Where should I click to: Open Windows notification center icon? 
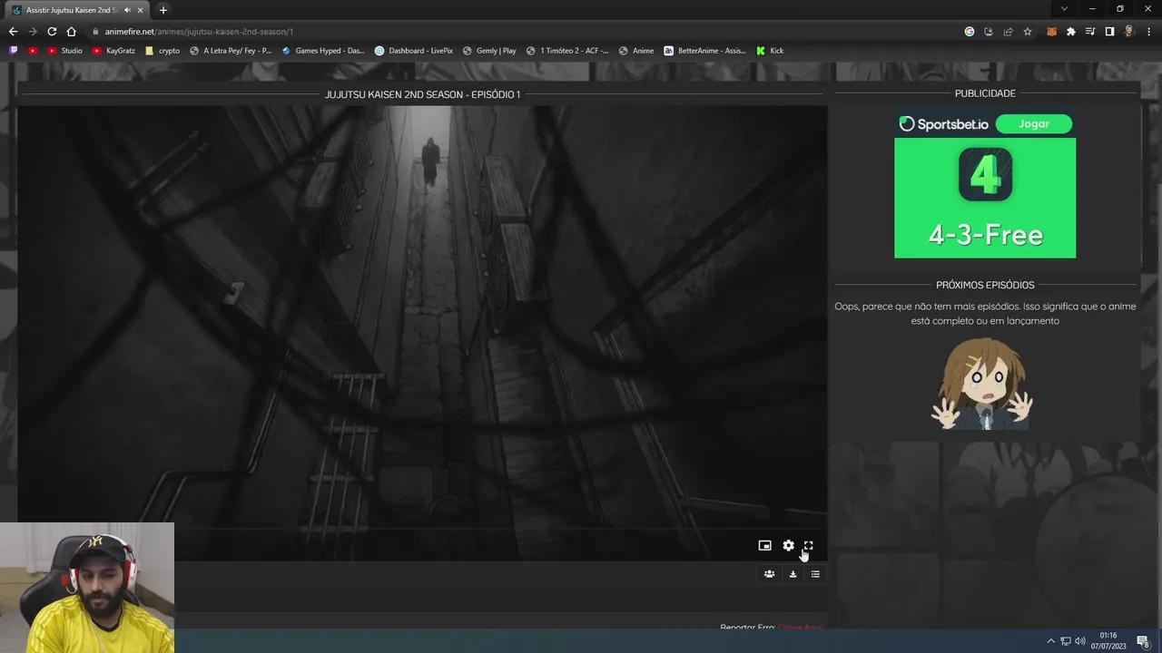tap(1143, 641)
